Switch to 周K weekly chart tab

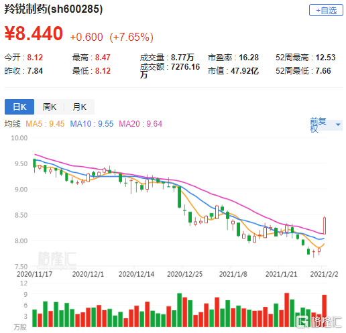pos(50,107)
